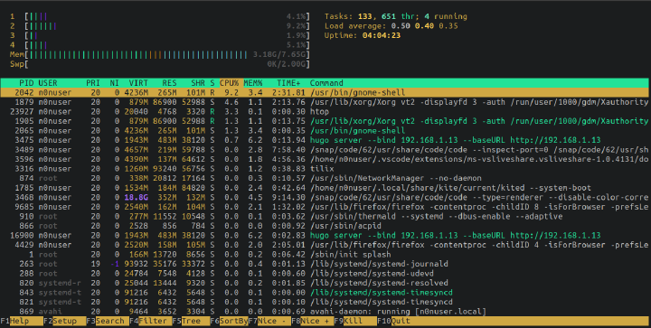Viewport: 651px width, 328px height.
Task: Sort by the TIME+ column header
Action: (289, 83)
